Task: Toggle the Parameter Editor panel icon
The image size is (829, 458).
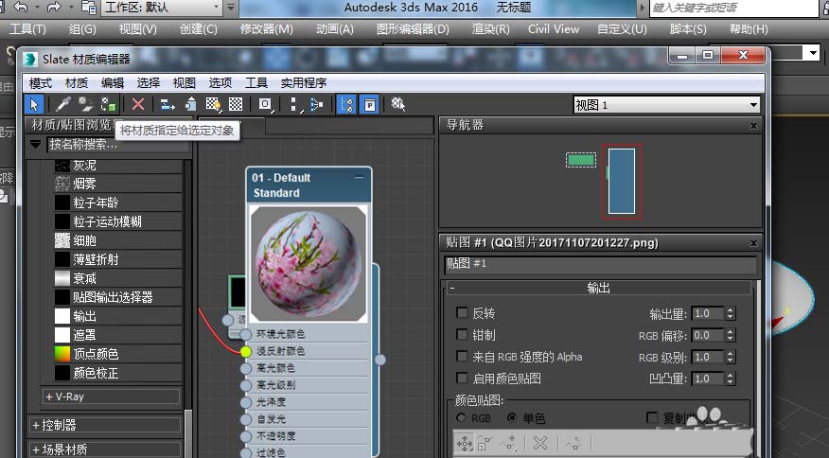Action: point(370,105)
